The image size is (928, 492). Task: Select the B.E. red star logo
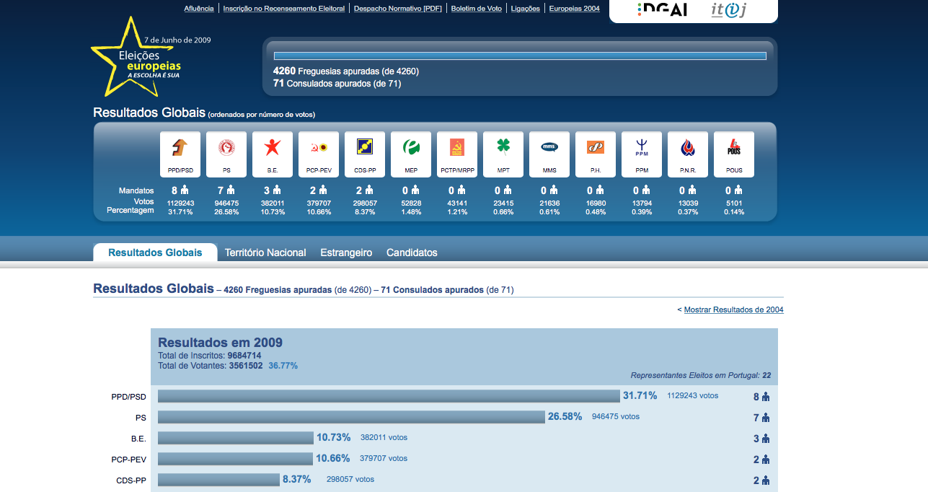coord(272,148)
